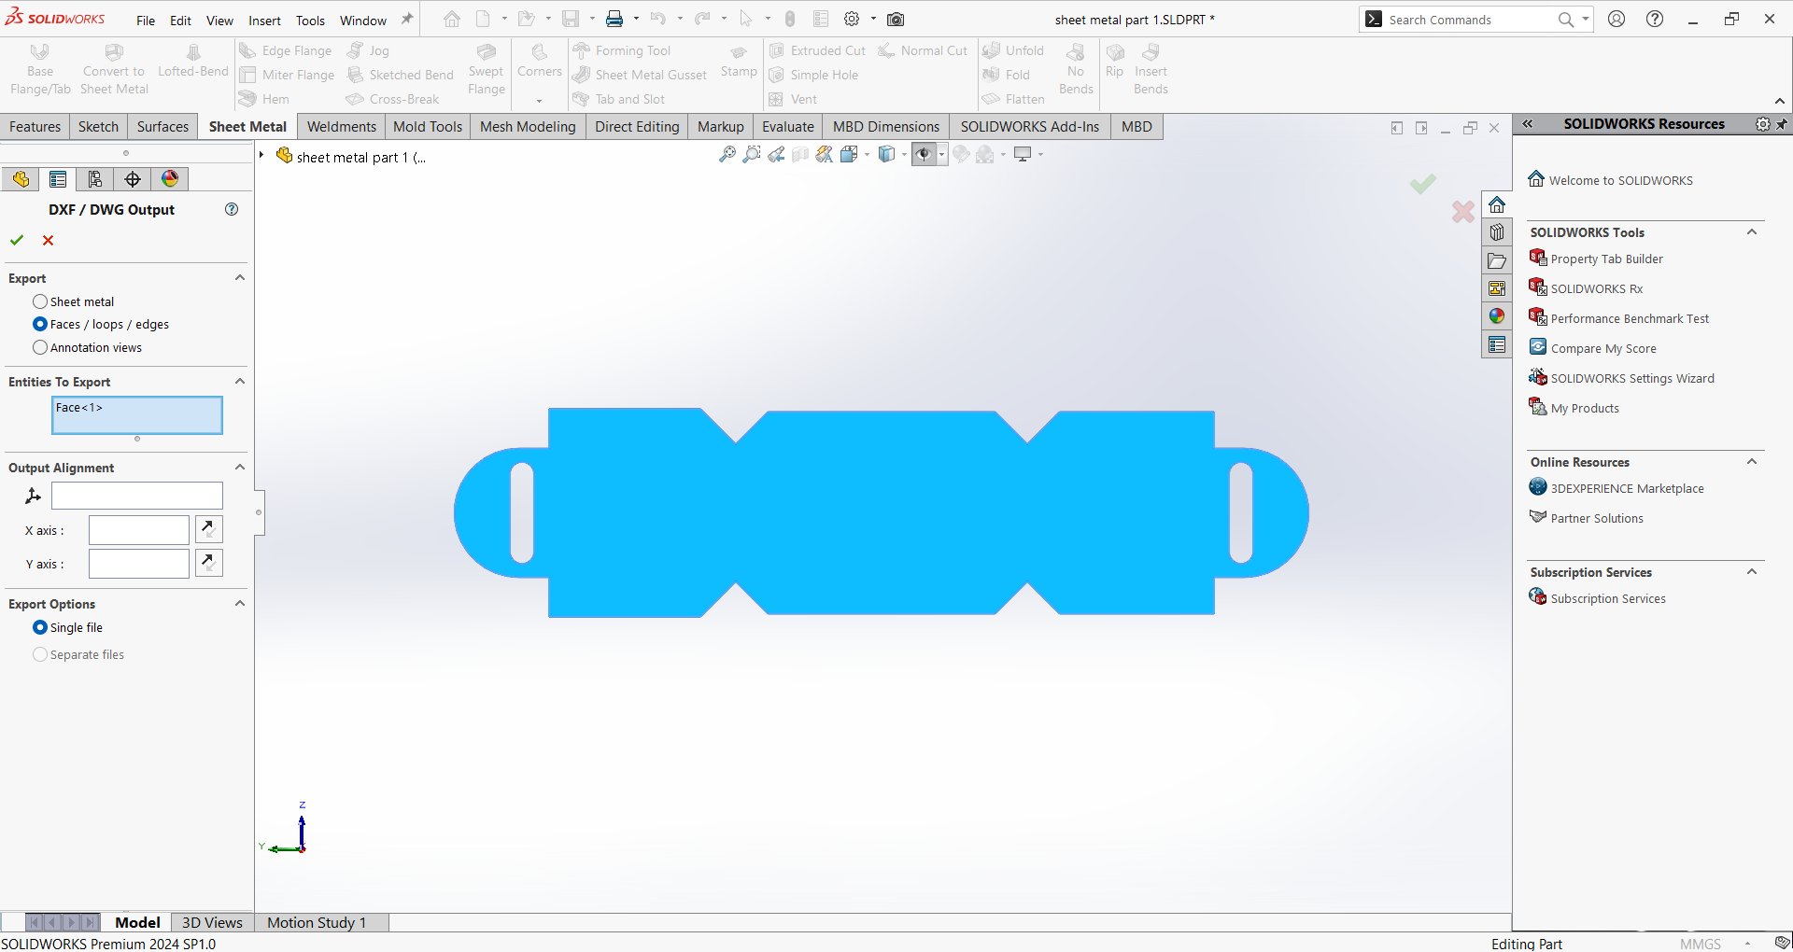Open the Insert menu
Viewport: 1793px width, 952px height.
[264, 20]
